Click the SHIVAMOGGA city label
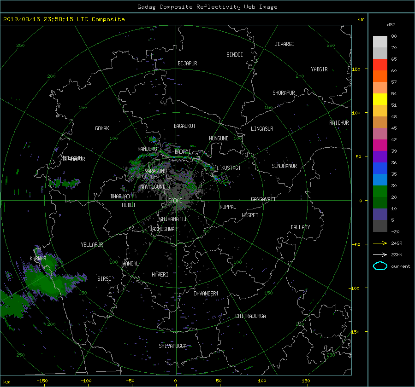This screenshot has width=415, height=387. 172,346
